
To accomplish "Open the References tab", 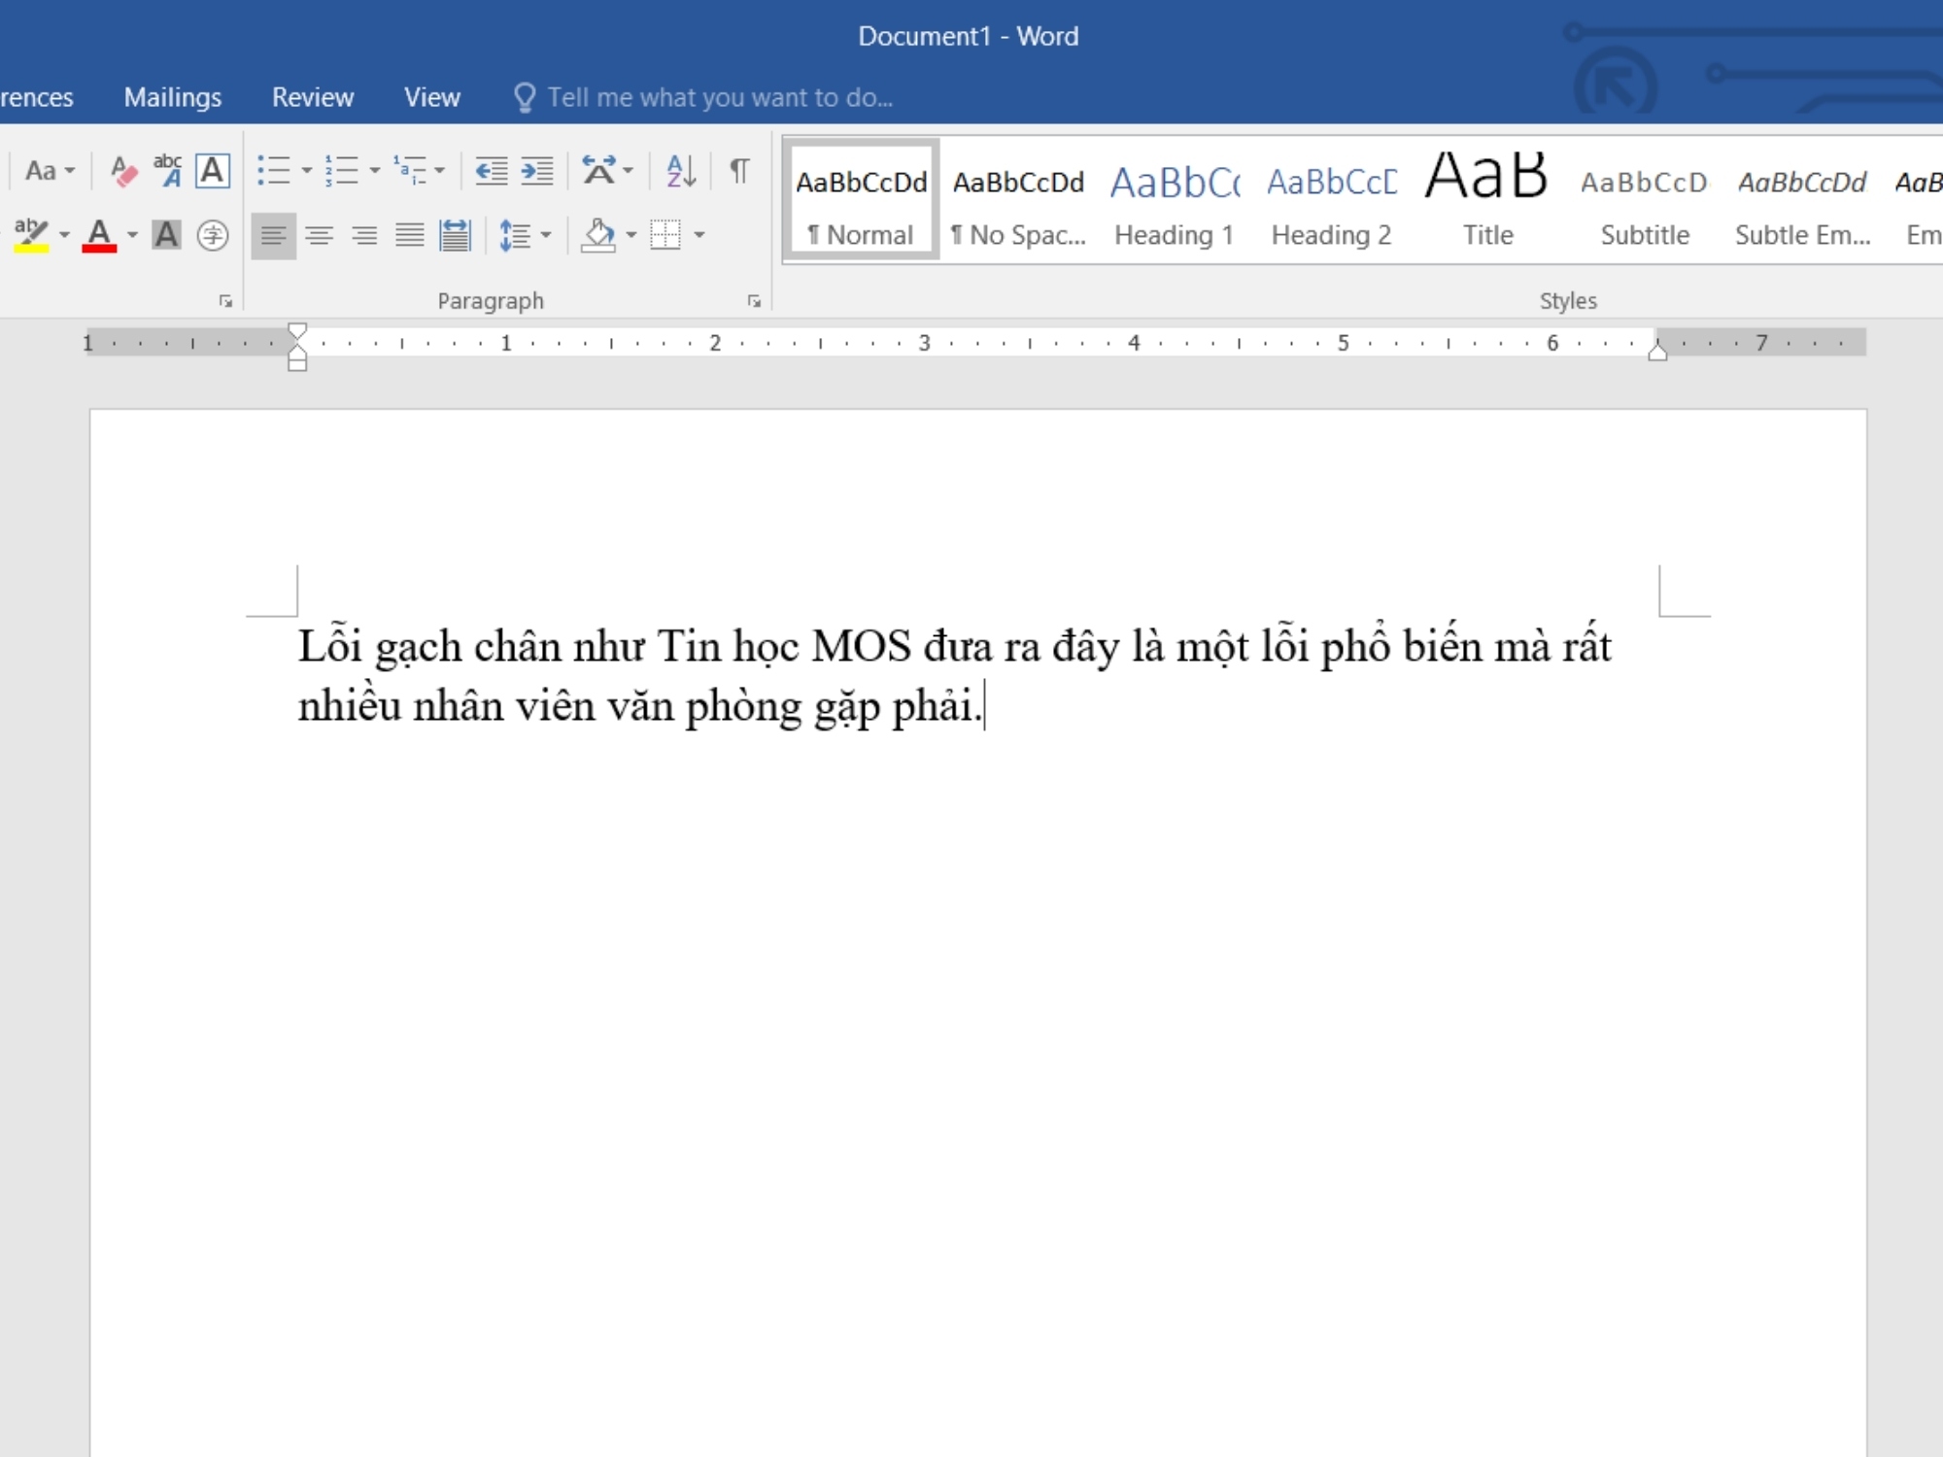I will point(36,97).
